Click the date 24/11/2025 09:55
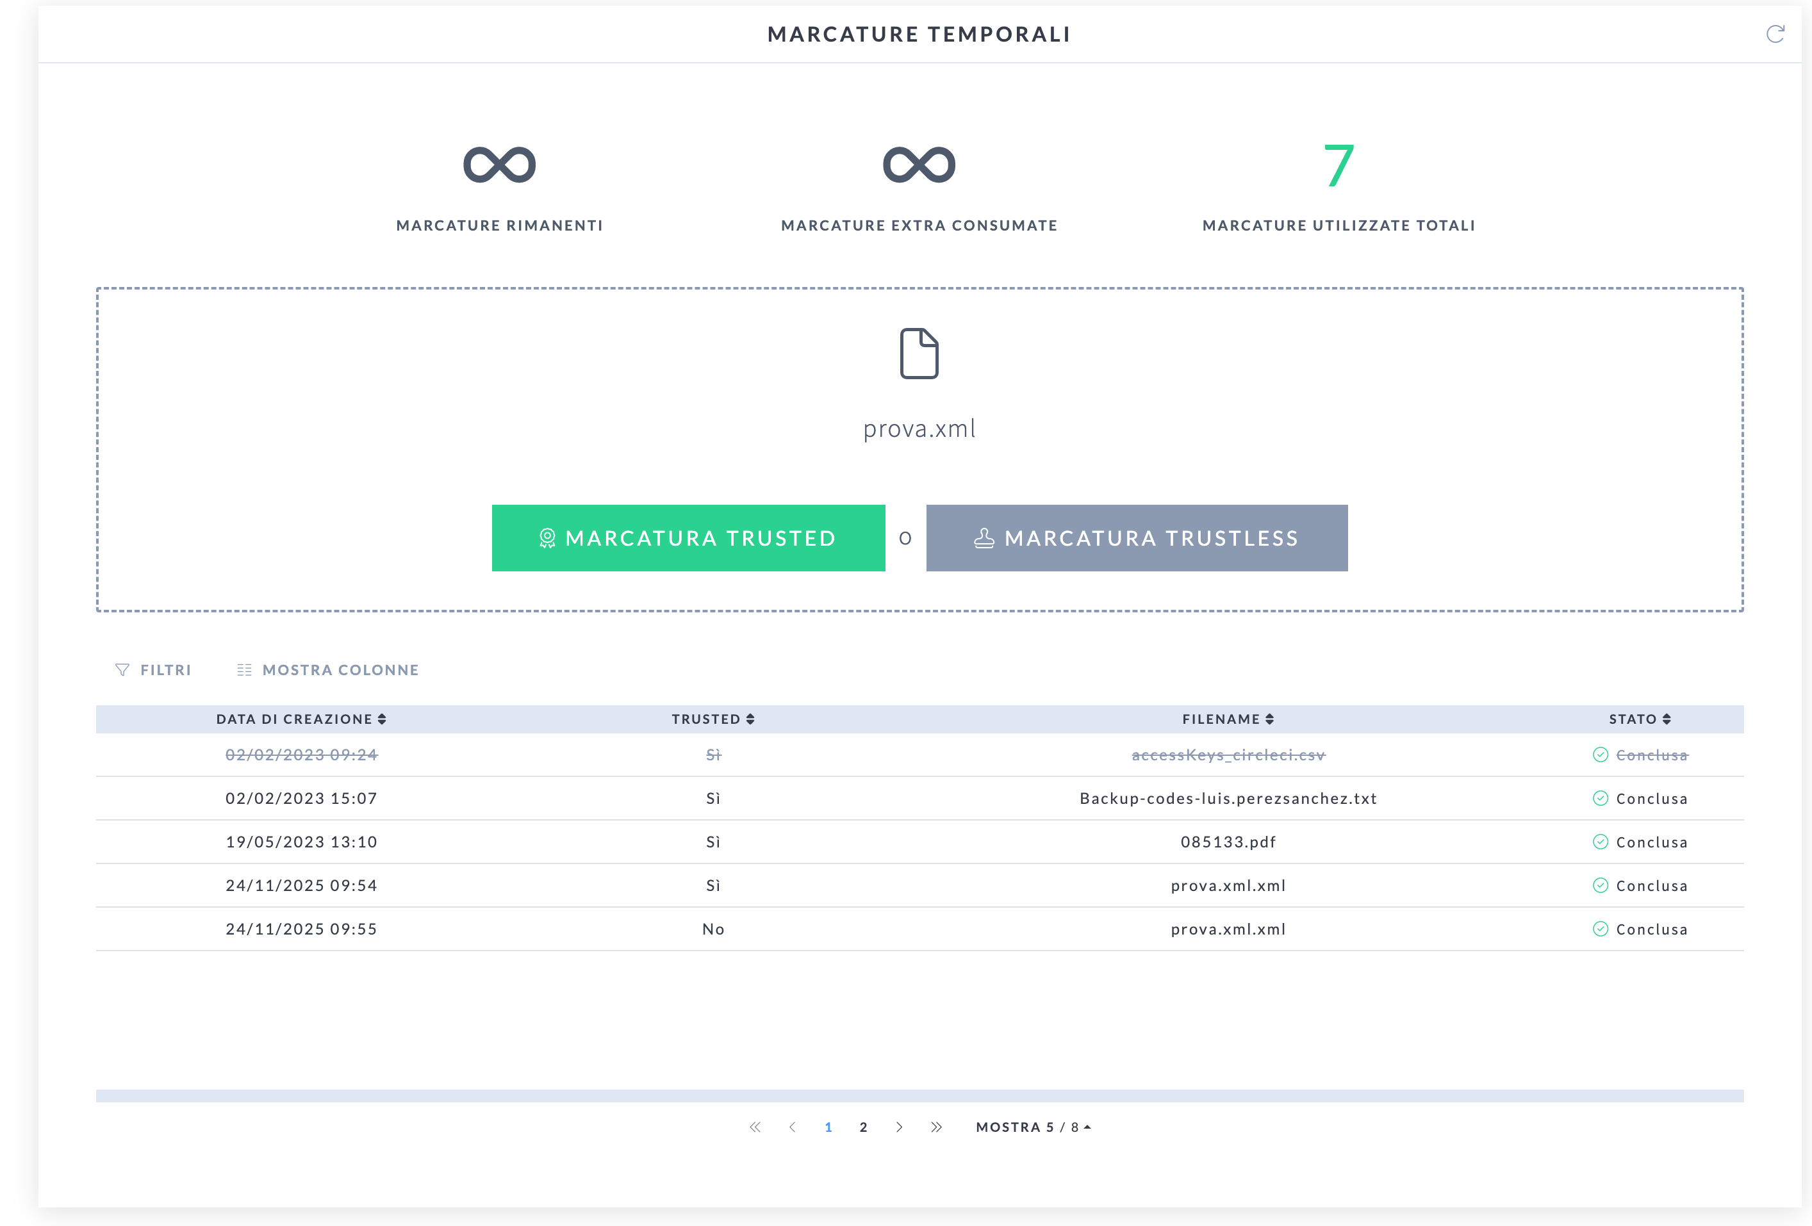1812x1226 pixels. coord(301,929)
